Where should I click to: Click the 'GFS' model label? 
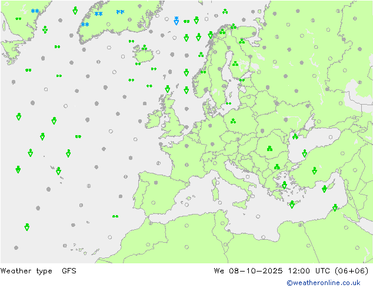pos(69,270)
